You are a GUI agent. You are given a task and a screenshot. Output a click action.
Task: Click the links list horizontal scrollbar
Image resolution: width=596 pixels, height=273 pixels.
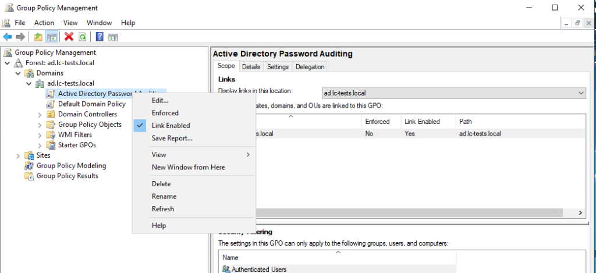pyautogui.click(x=408, y=212)
